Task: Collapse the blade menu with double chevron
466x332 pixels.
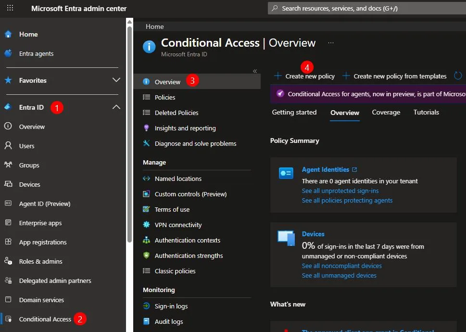Action: (255, 71)
